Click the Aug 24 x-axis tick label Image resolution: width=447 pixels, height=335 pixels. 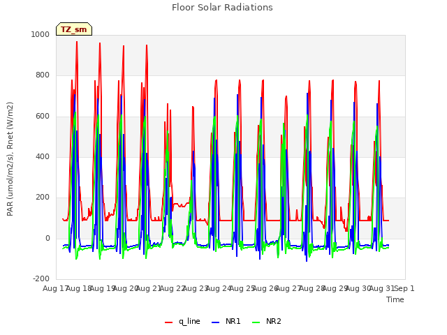[219, 288]
